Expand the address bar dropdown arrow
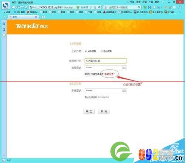185x163 pixels. tap(99, 7)
